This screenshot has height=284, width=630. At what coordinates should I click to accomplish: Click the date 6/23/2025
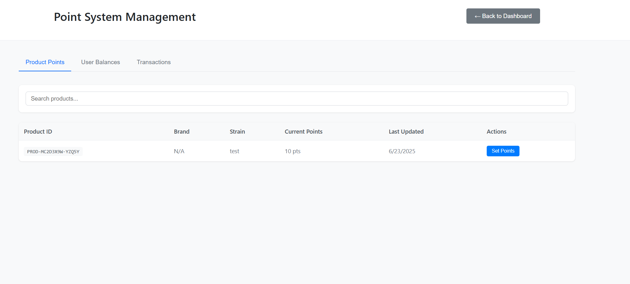(x=402, y=151)
